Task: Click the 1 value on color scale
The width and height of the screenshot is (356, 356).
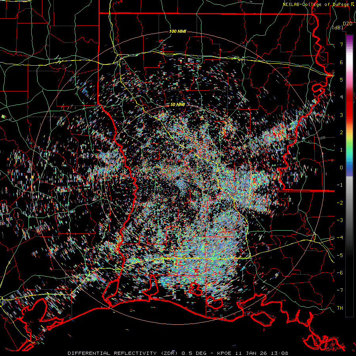Action: pos(341,150)
